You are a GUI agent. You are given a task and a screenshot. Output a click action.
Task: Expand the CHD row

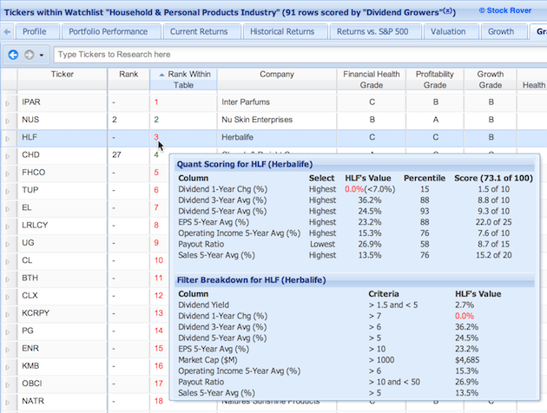pyautogui.click(x=8, y=156)
